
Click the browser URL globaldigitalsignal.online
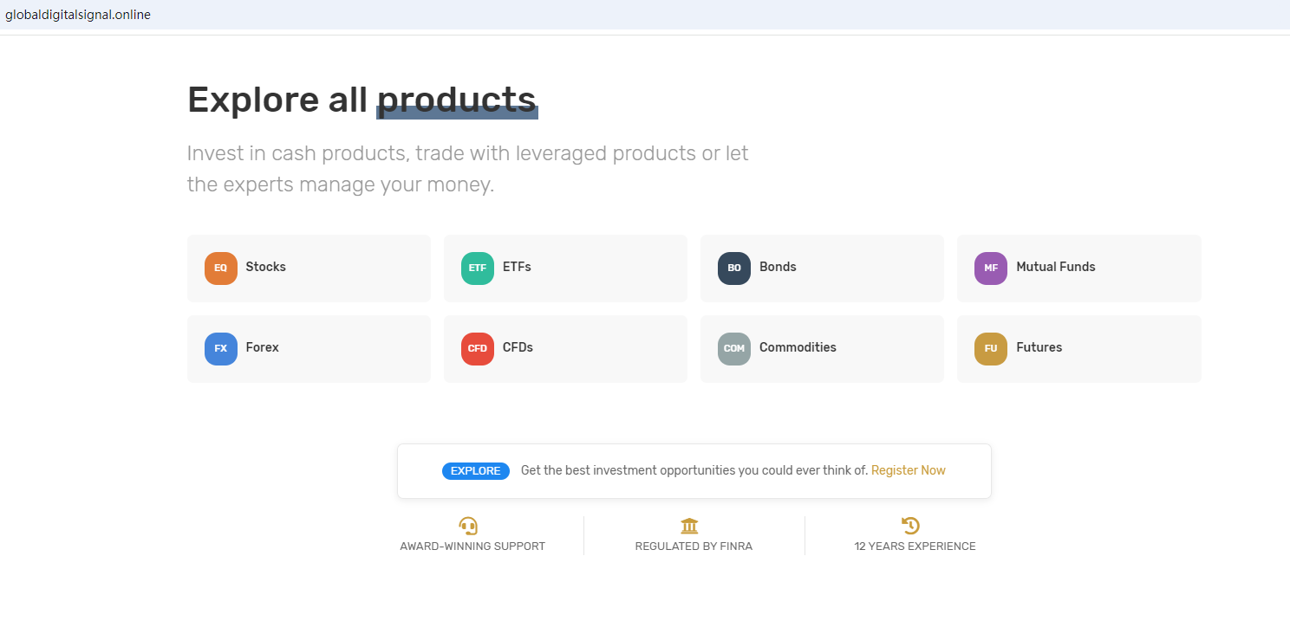78,15
